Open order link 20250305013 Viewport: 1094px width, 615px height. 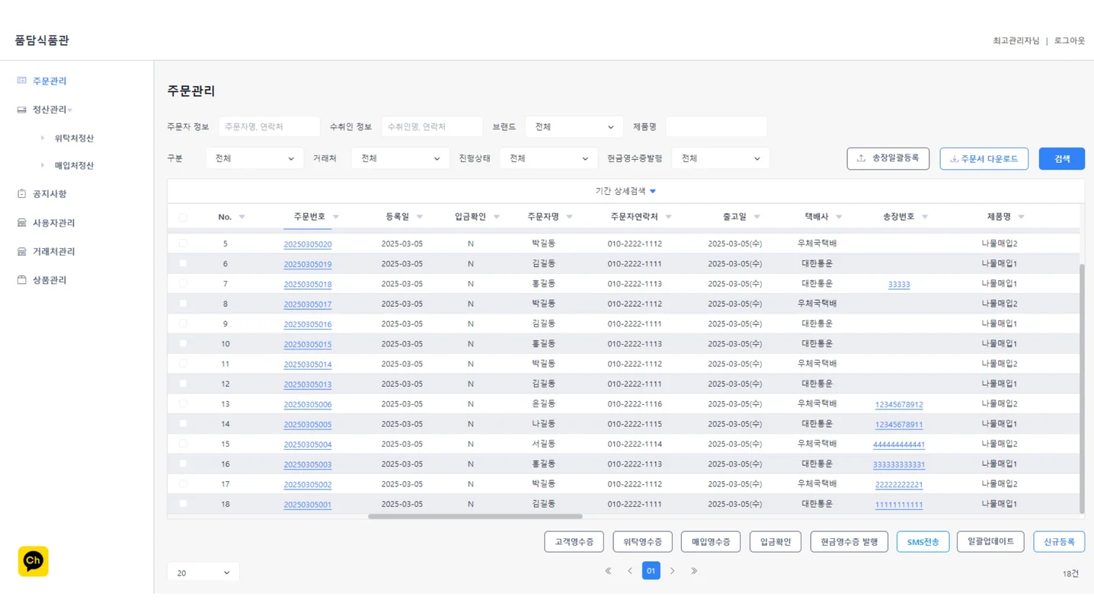click(x=308, y=384)
